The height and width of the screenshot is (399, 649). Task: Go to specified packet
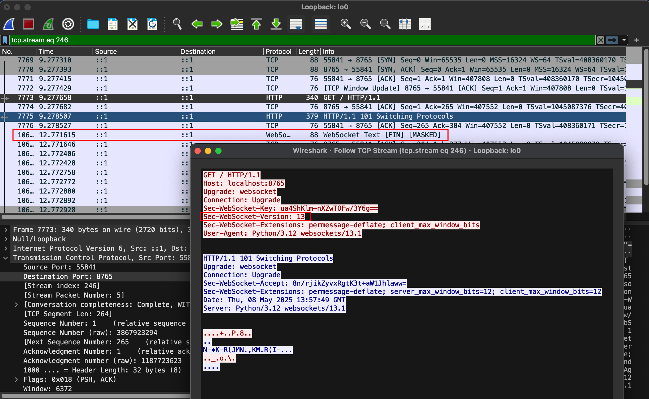coord(237,24)
